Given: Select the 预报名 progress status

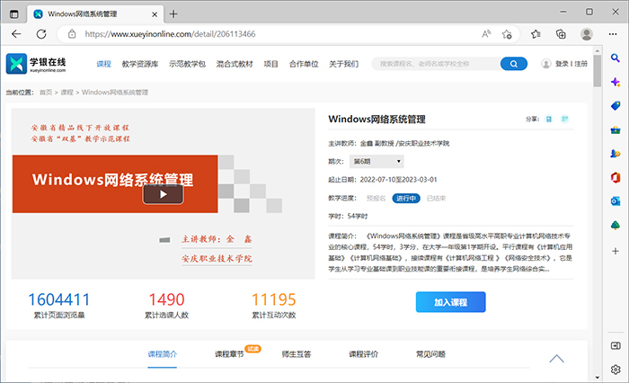Looking at the screenshot, I should click(376, 198).
